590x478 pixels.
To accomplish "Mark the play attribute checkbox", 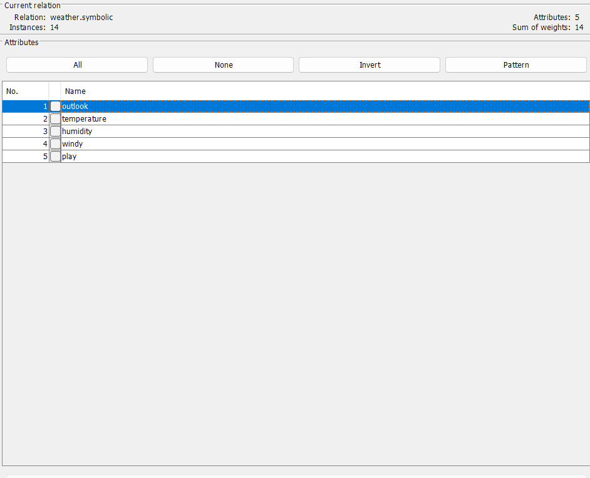I will point(55,157).
